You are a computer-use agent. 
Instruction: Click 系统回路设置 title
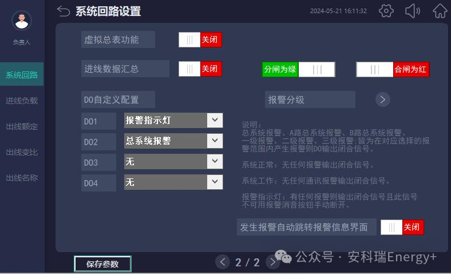pyautogui.click(x=108, y=11)
